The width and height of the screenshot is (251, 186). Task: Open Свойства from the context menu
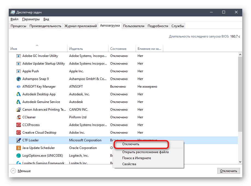pos(129,164)
